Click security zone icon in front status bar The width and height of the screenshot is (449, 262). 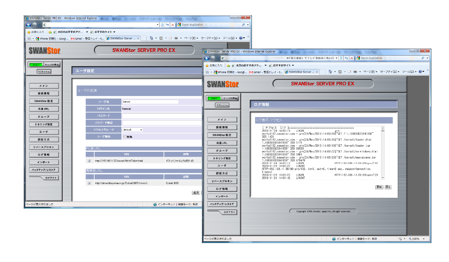pyautogui.click(x=334, y=239)
